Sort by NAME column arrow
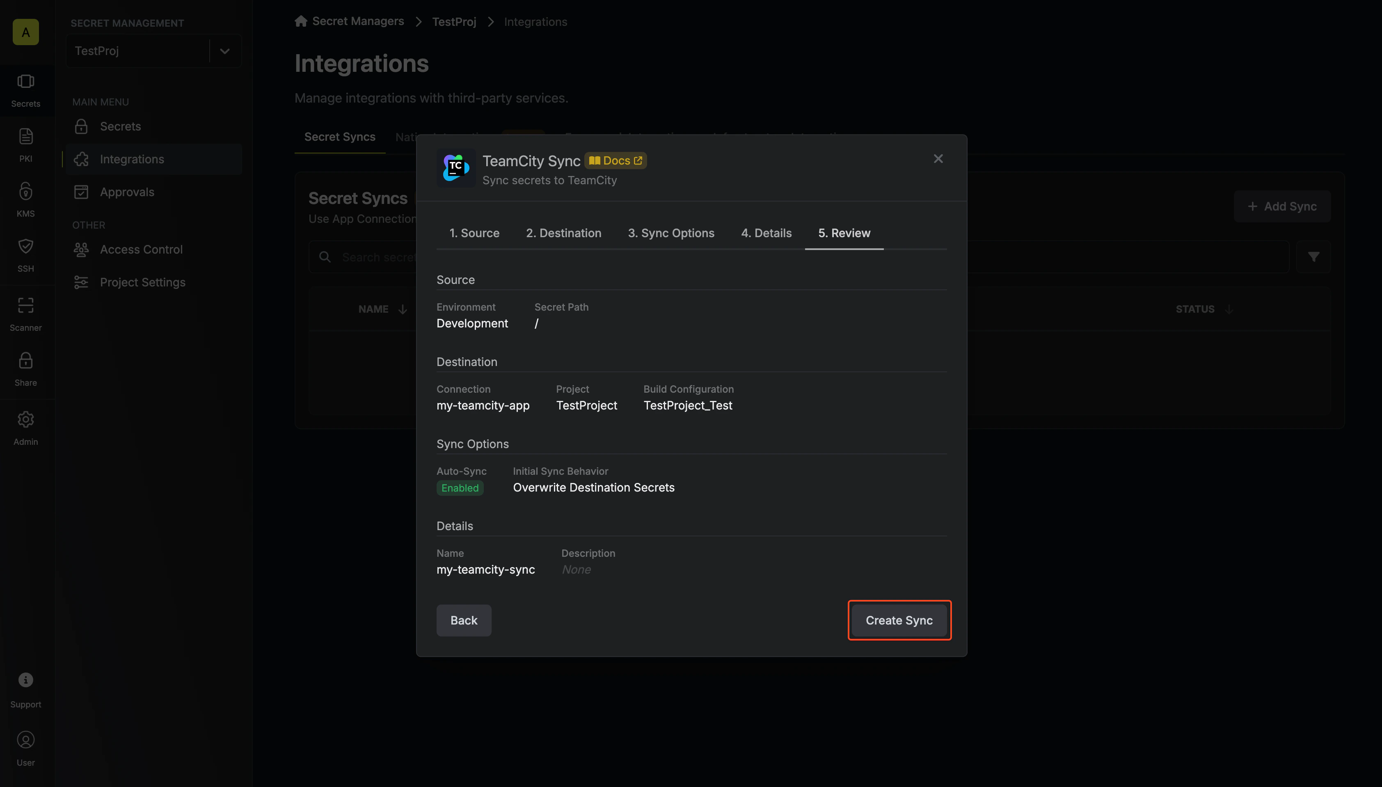 click(x=403, y=309)
